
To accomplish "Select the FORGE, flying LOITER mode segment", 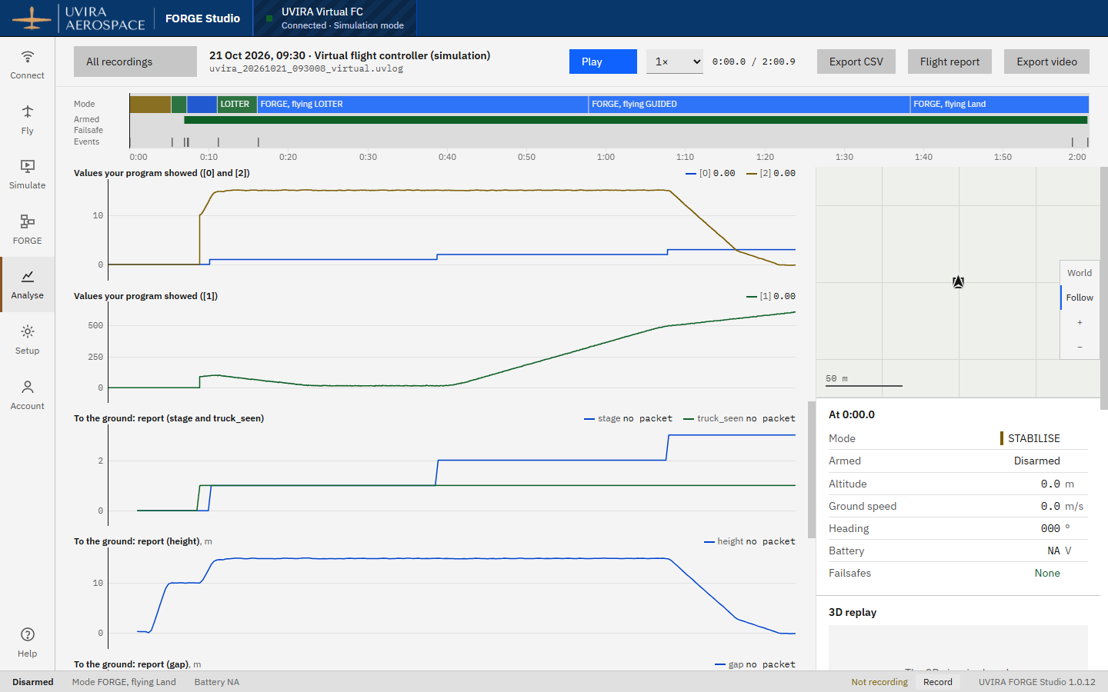I will (x=422, y=104).
